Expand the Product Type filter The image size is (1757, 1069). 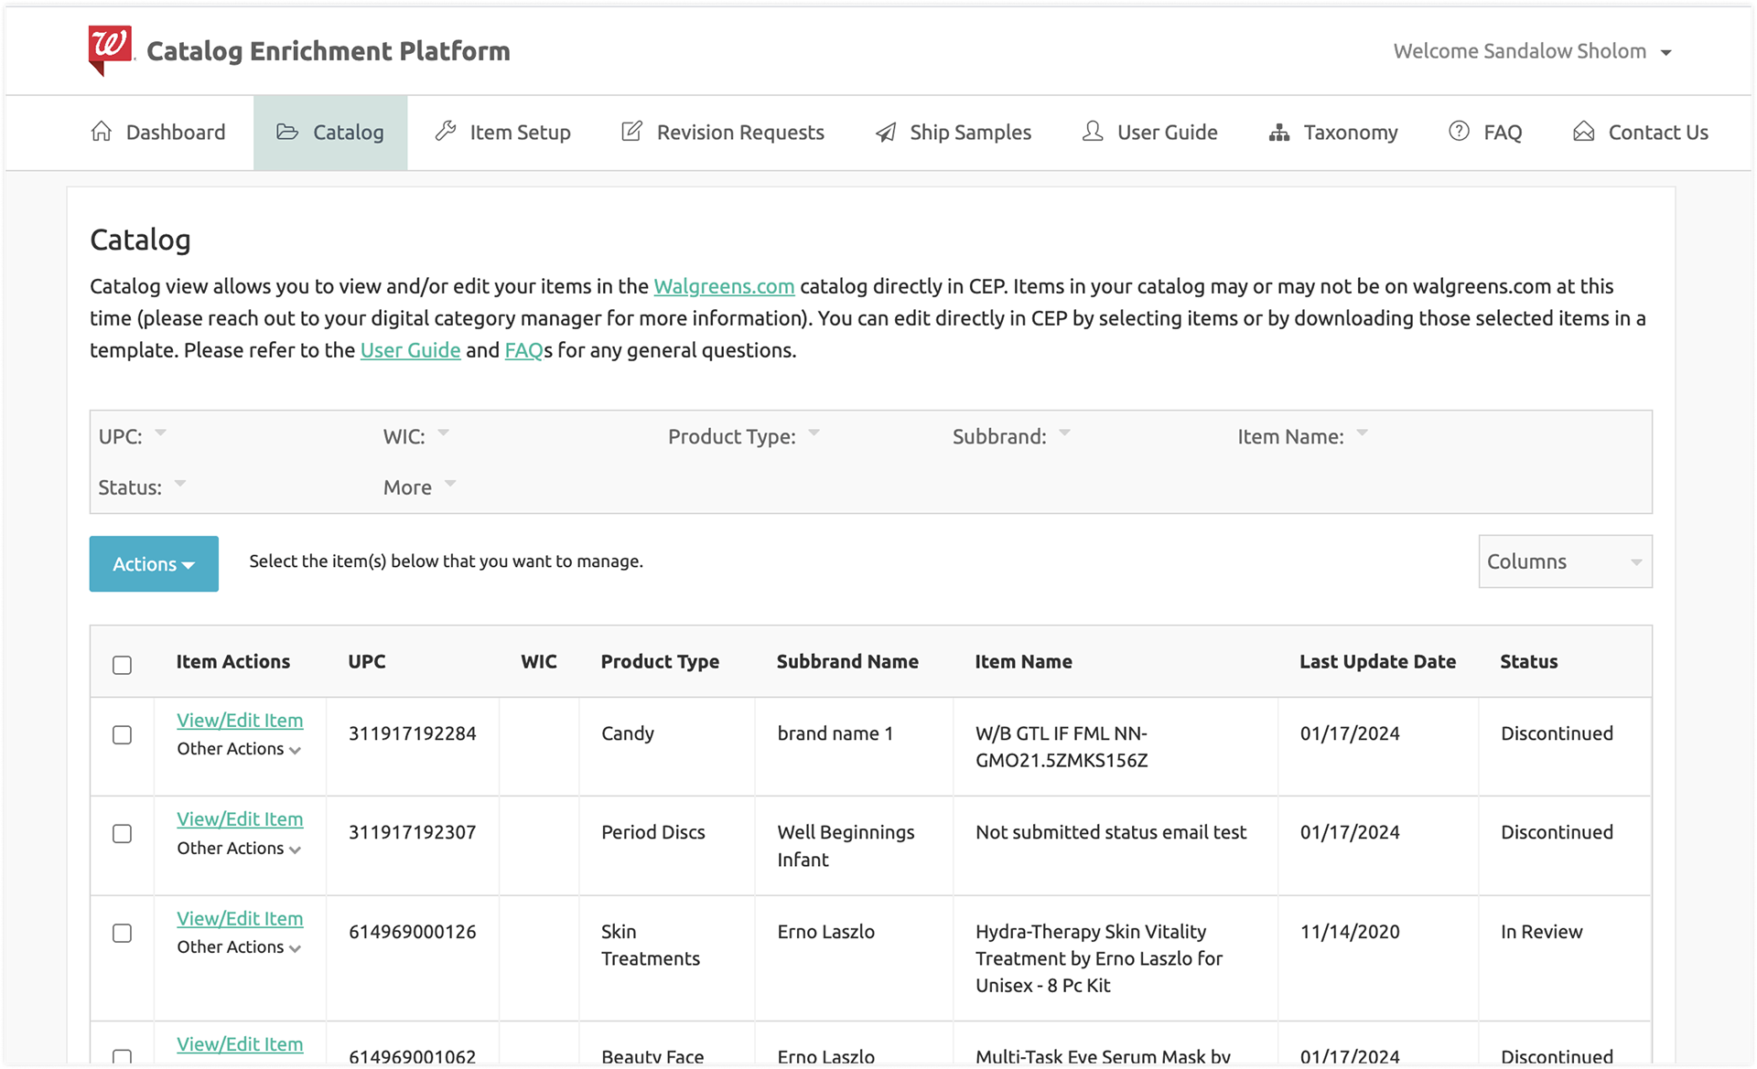[814, 433]
